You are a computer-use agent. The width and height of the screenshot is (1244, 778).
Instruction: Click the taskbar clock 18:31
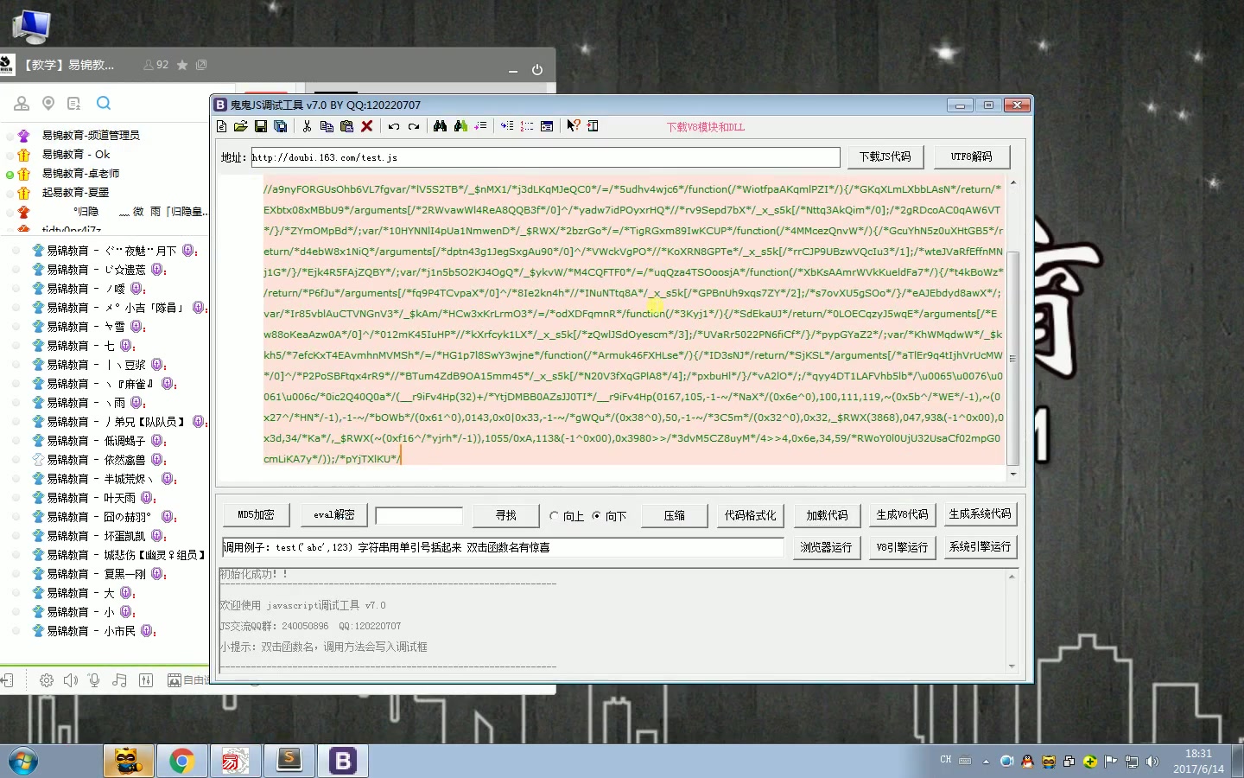click(1198, 754)
